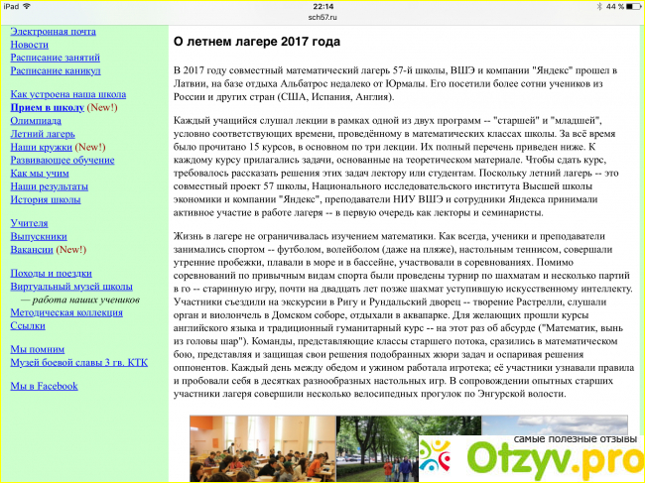Open the Учителя link
This screenshot has height=483, width=645.
pos(29,223)
